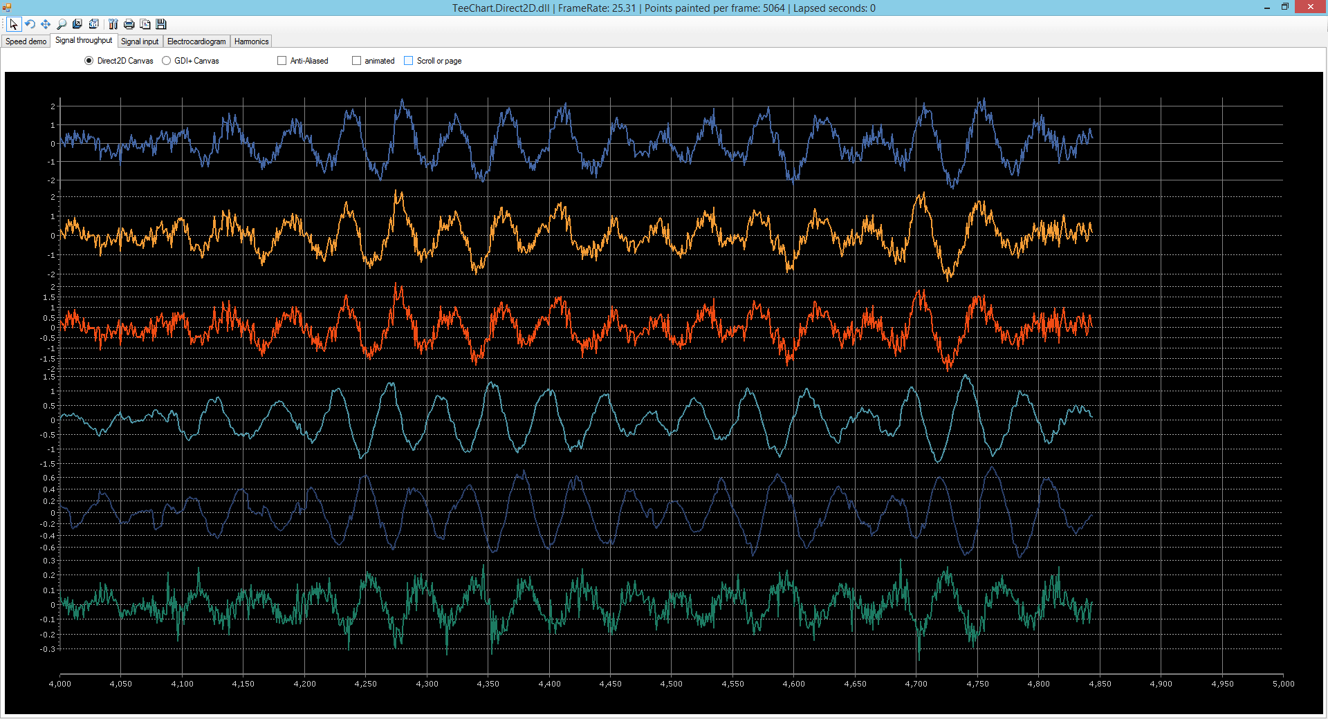Select the arrow pointer tool
1328x719 pixels.
[x=14, y=24]
